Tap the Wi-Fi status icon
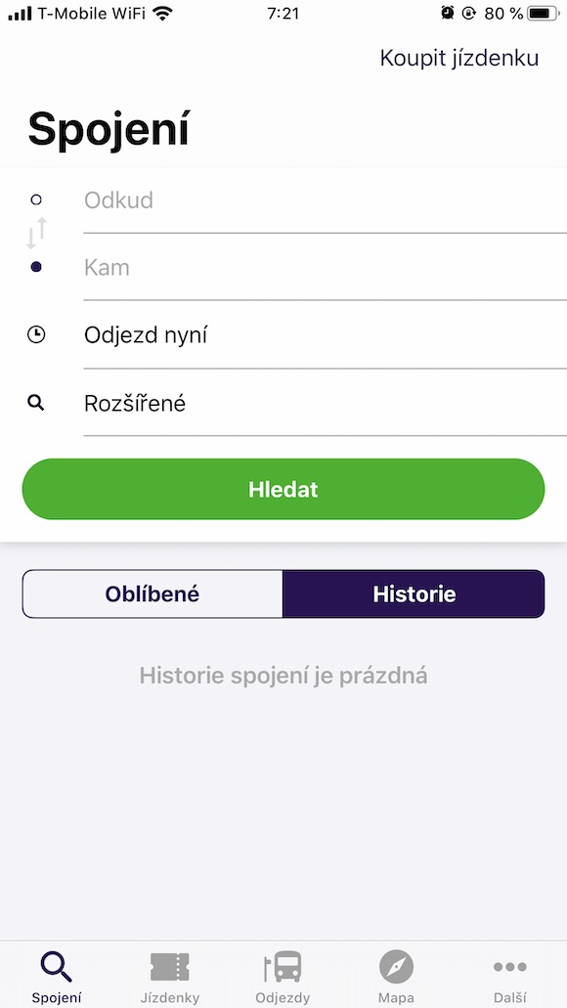Screen dimensions: 567x1008 (x=163, y=13)
